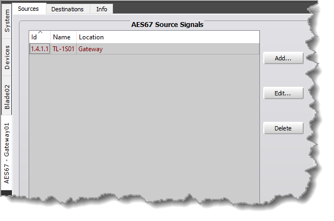The width and height of the screenshot is (334, 221).
Task: Switch to the Destinations tab
Action: click(67, 9)
